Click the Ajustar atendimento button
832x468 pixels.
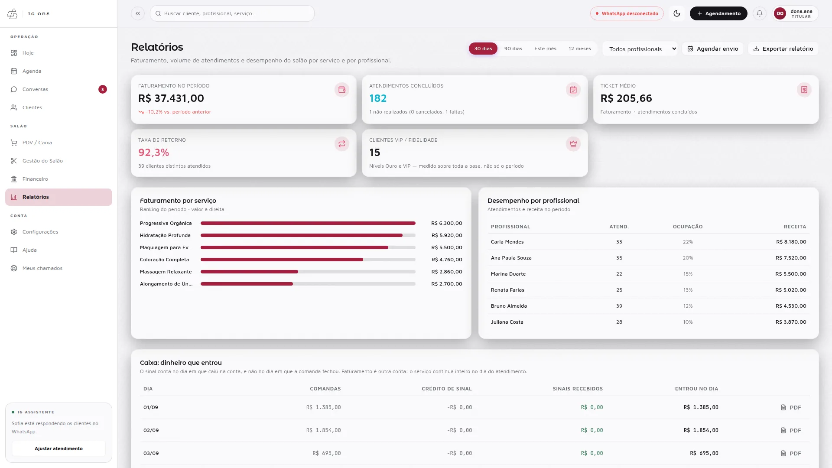tap(58, 448)
